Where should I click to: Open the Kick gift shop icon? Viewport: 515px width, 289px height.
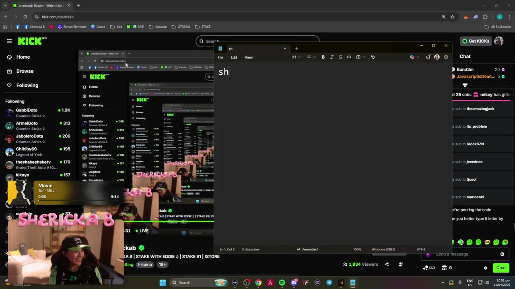click(444, 268)
